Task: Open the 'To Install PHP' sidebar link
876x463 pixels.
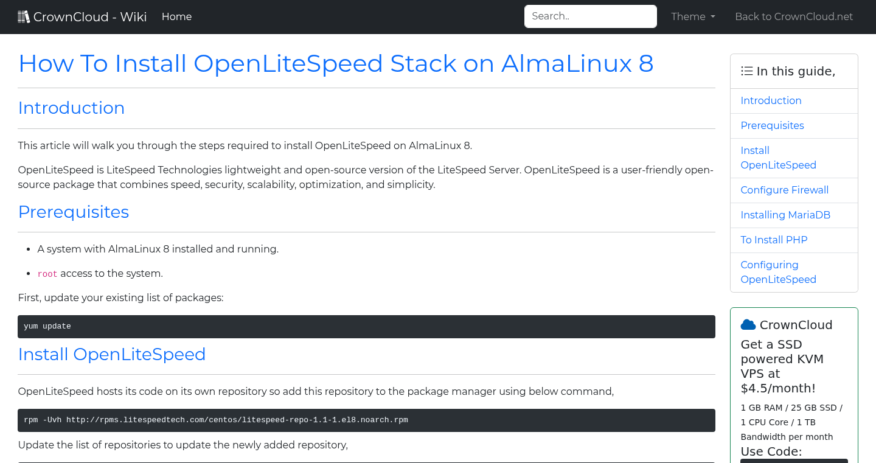Action: (774, 240)
